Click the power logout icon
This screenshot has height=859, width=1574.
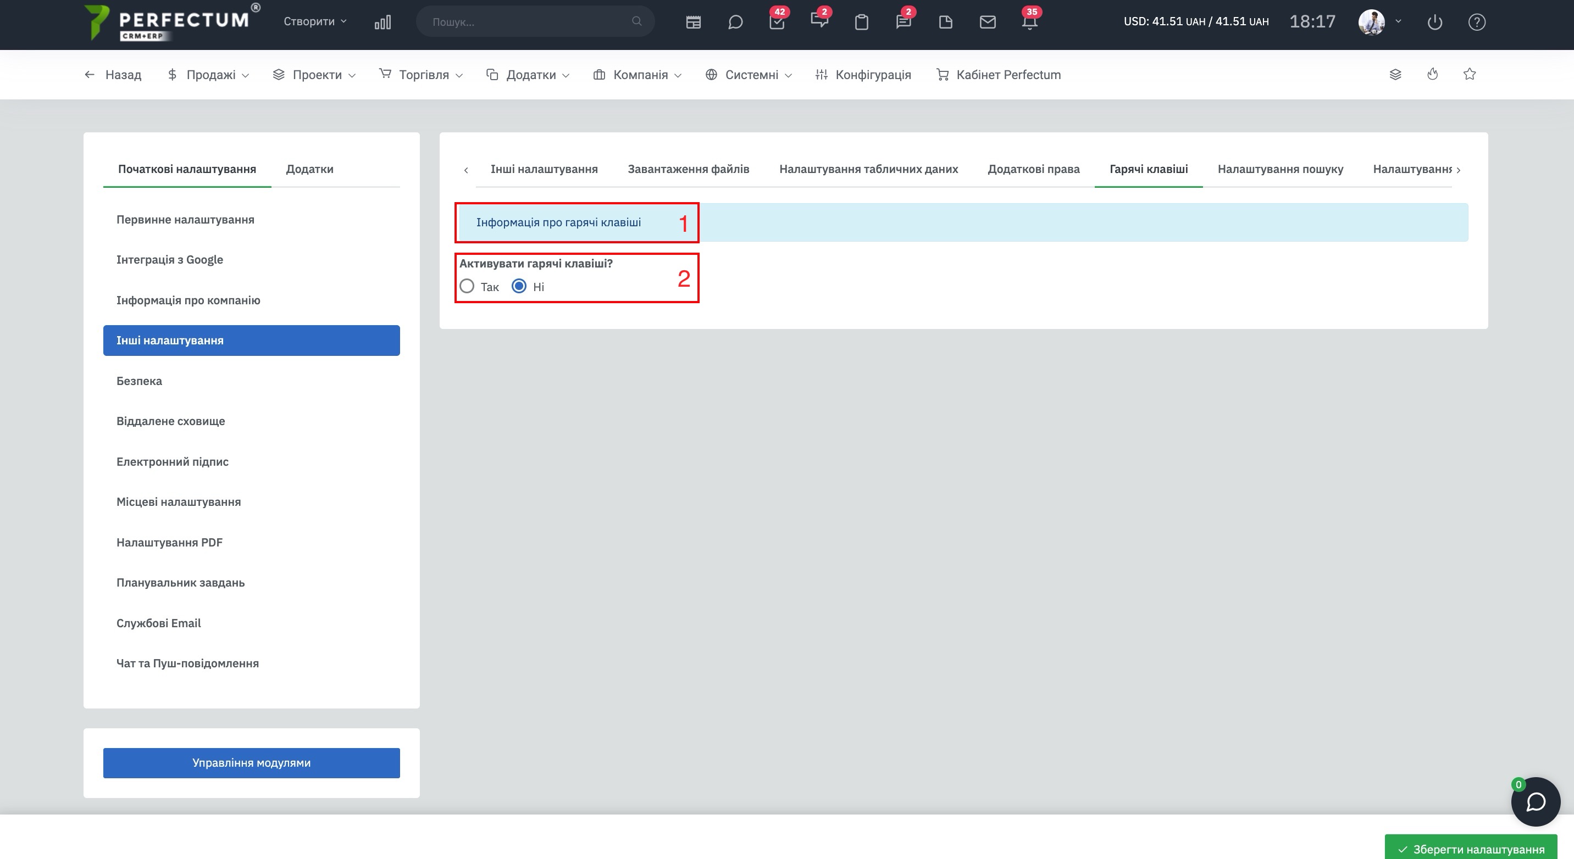click(x=1434, y=23)
